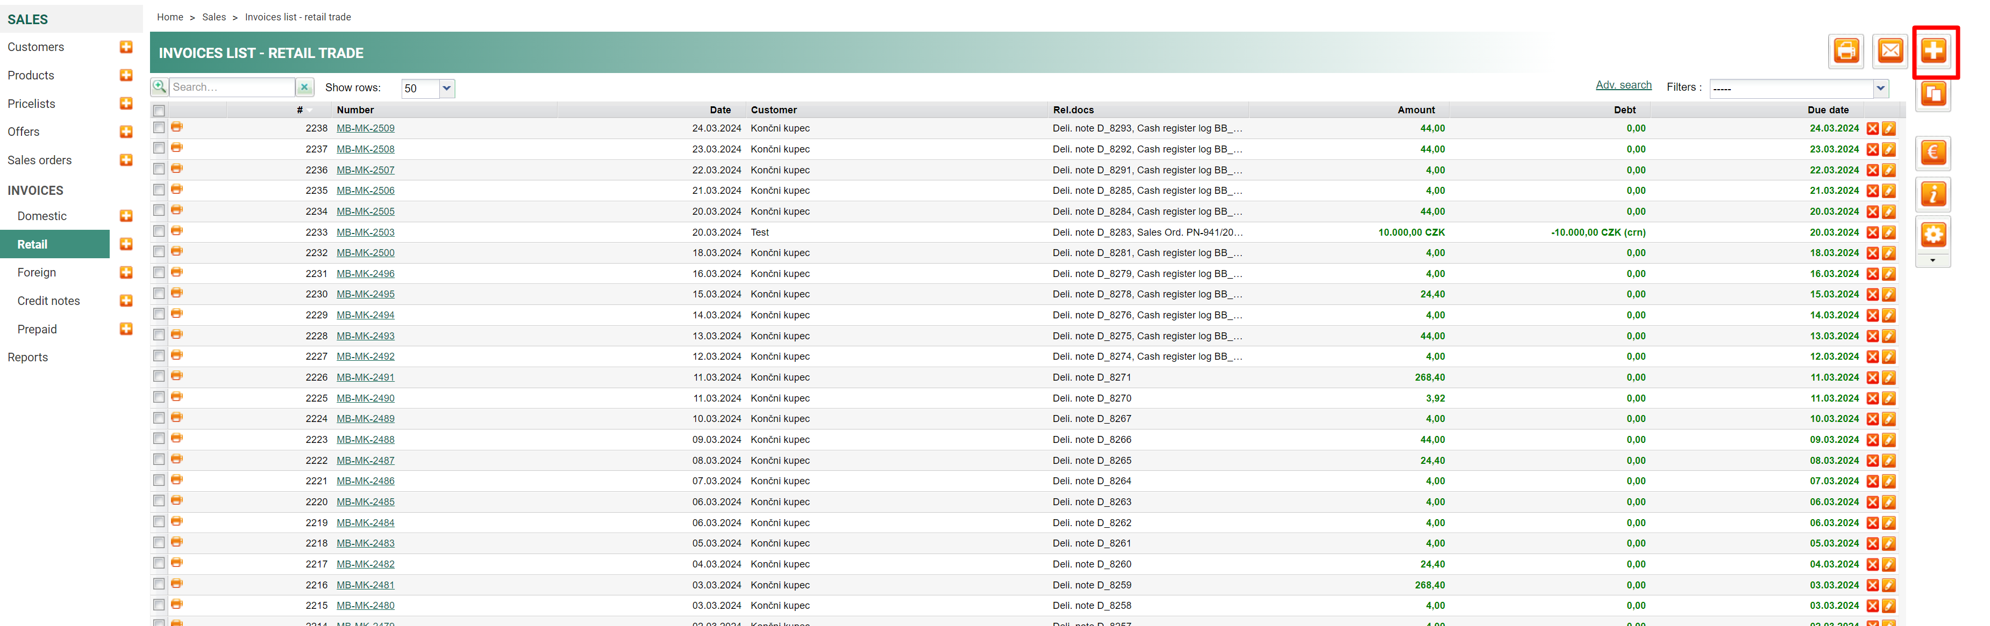Edit invoice MB-MK-2508 with pencil icon
The height and width of the screenshot is (626, 1990).
tap(1889, 150)
